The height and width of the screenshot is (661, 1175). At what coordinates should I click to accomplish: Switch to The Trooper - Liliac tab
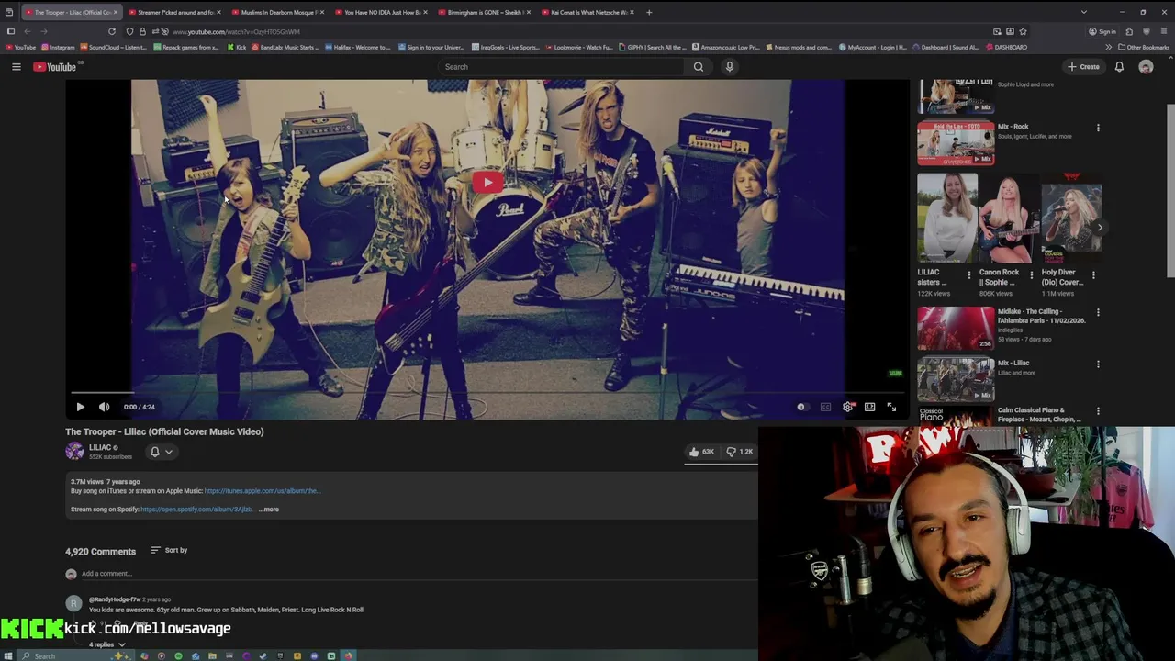coord(72,12)
